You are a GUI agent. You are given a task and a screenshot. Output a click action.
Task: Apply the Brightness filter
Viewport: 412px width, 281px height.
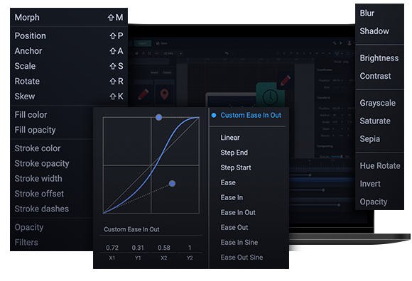380,58
